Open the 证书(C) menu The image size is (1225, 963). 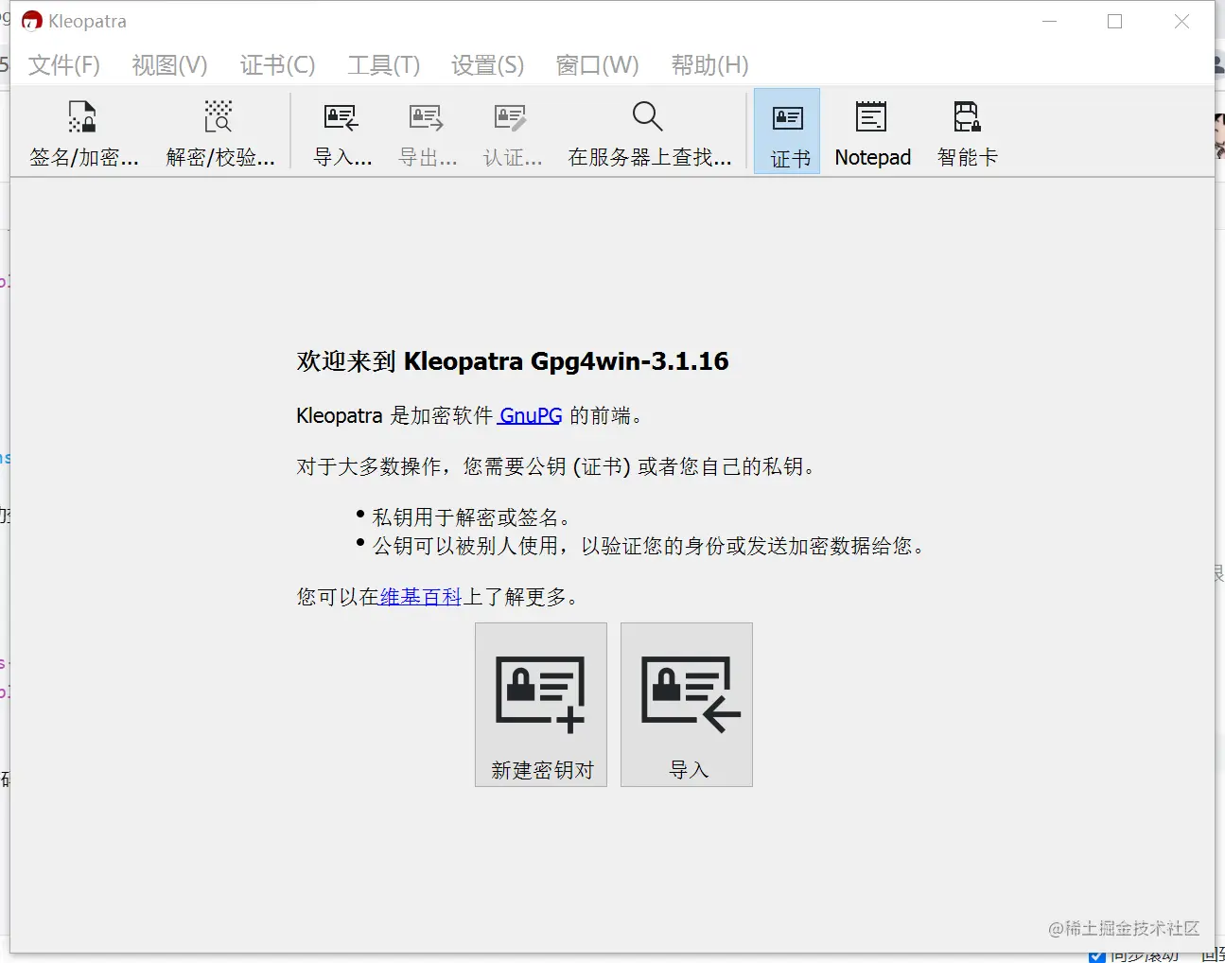tap(277, 65)
